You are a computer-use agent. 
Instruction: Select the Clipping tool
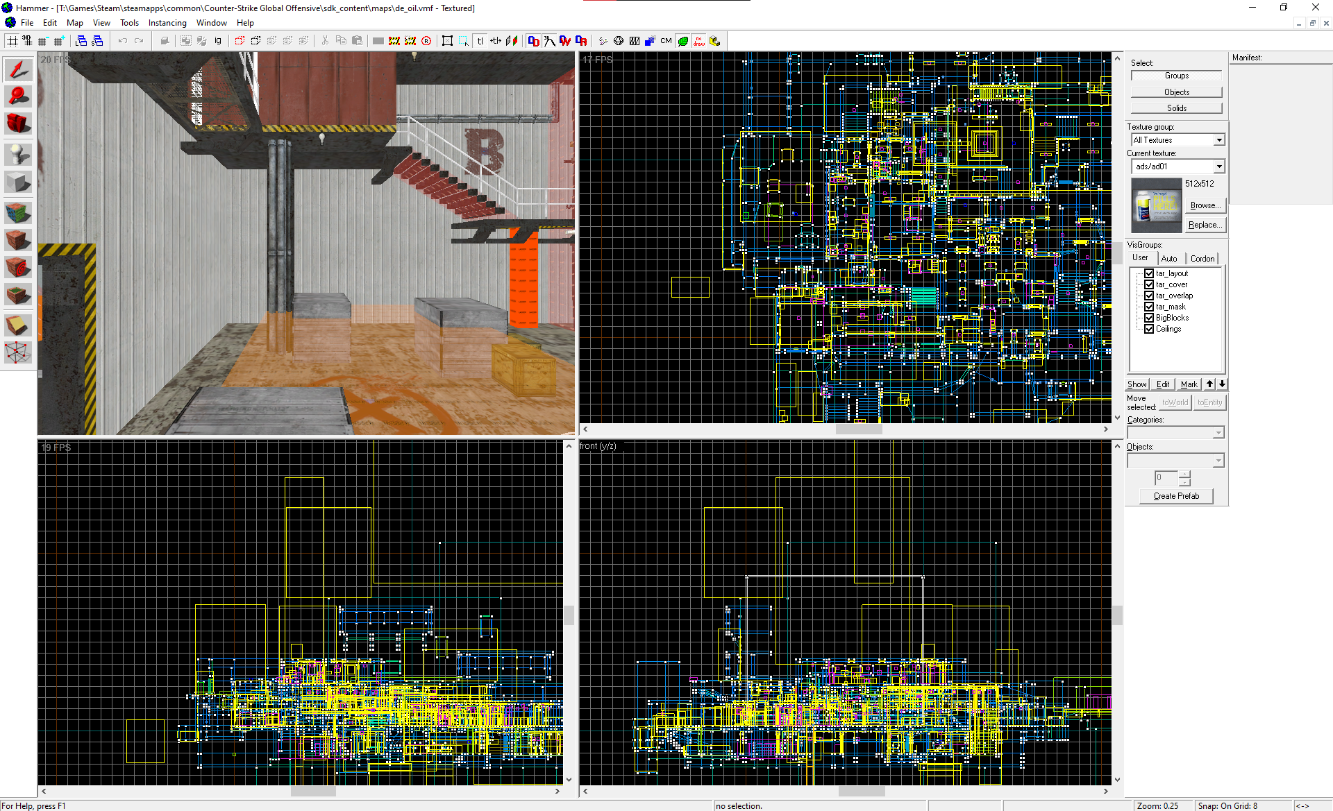pyautogui.click(x=18, y=325)
